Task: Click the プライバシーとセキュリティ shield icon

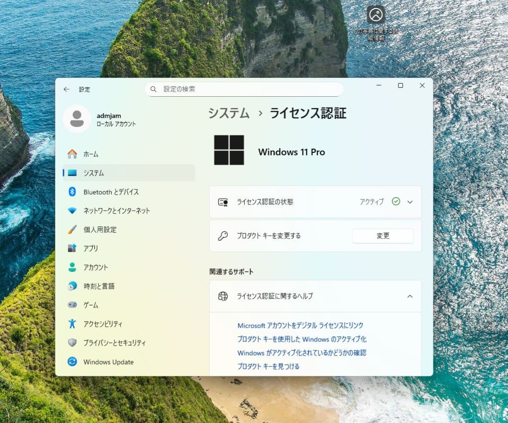Action: (x=73, y=343)
